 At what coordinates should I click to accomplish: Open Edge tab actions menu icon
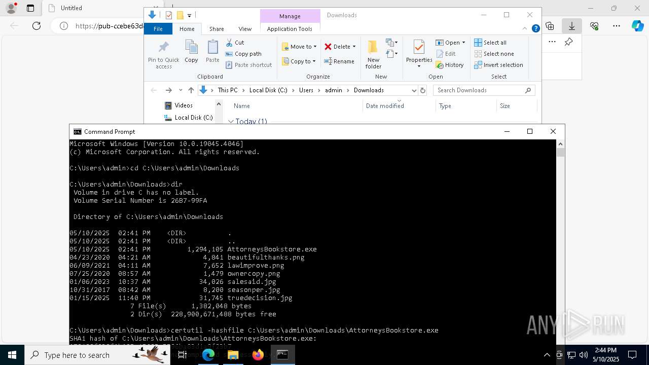pyautogui.click(x=30, y=8)
